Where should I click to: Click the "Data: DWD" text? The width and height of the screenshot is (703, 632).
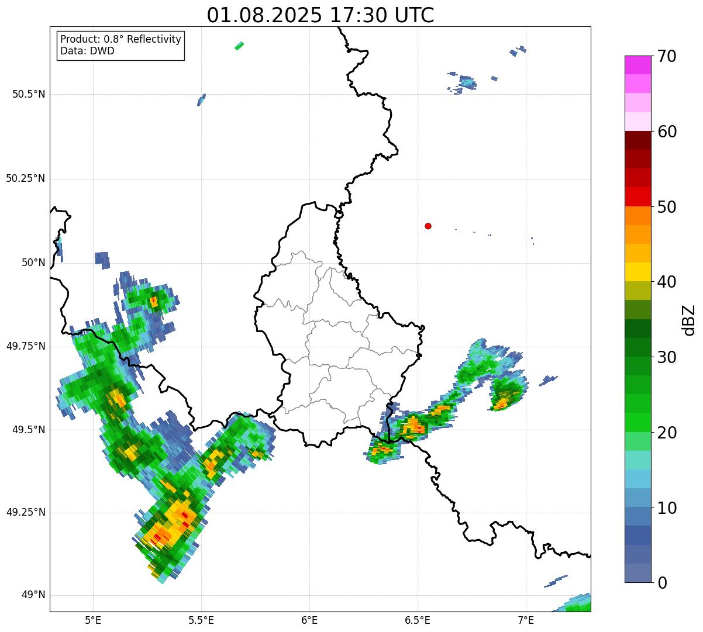point(88,51)
